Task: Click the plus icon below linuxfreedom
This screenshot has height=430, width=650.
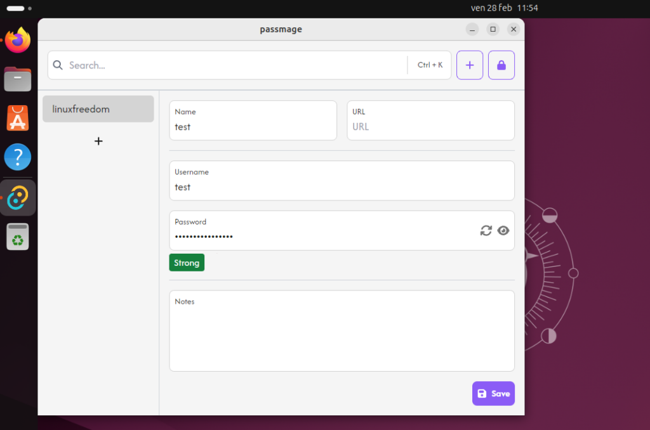Action: [98, 141]
